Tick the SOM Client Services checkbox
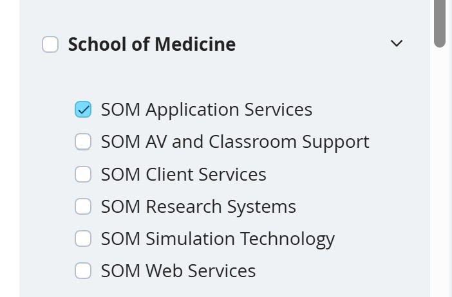Screen dimensions: 452x297 point(83,174)
